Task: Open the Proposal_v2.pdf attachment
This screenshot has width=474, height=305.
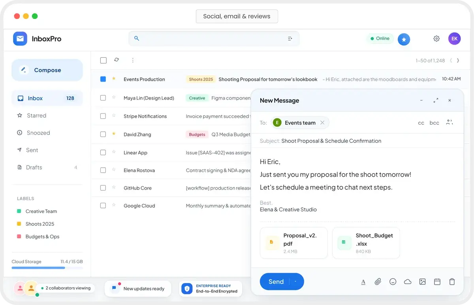Action: point(294,243)
